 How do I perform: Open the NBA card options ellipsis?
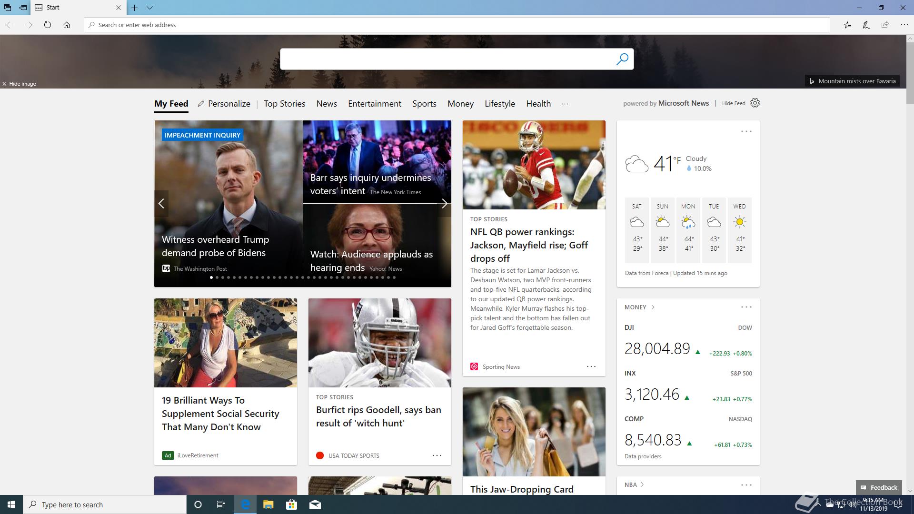(746, 485)
